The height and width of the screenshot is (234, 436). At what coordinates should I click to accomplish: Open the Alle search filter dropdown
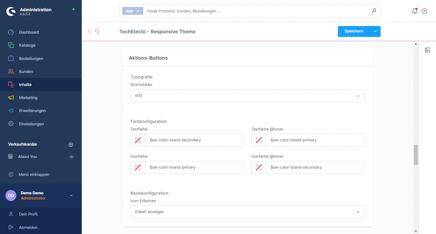[133, 11]
